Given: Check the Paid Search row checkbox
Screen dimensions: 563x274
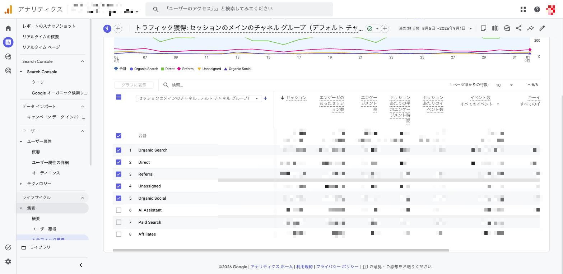Looking at the screenshot, I should [118, 222].
